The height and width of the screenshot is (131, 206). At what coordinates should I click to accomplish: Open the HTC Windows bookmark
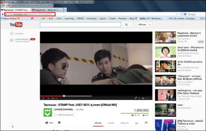click(151, 18)
